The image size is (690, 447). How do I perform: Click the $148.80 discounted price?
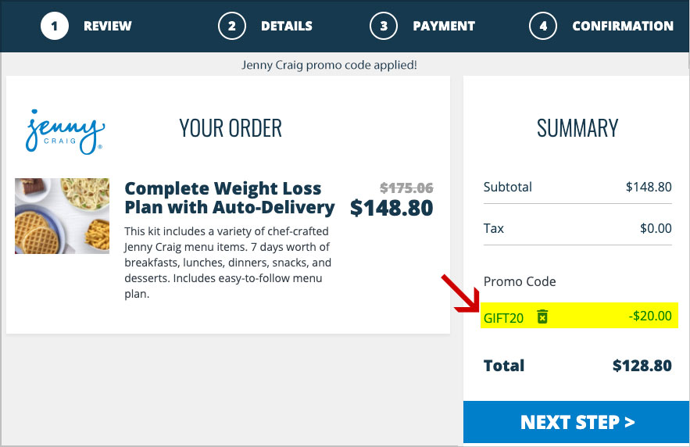[391, 208]
